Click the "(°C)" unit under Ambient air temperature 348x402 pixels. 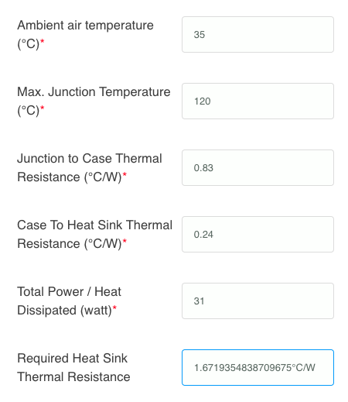pos(29,44)
